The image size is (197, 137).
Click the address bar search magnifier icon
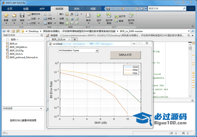[193, 31]
